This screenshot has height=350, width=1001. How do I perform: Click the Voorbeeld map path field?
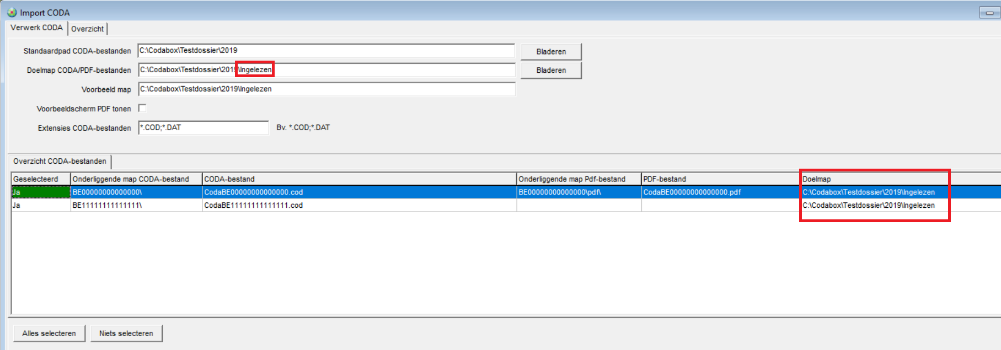pos(325,89)
